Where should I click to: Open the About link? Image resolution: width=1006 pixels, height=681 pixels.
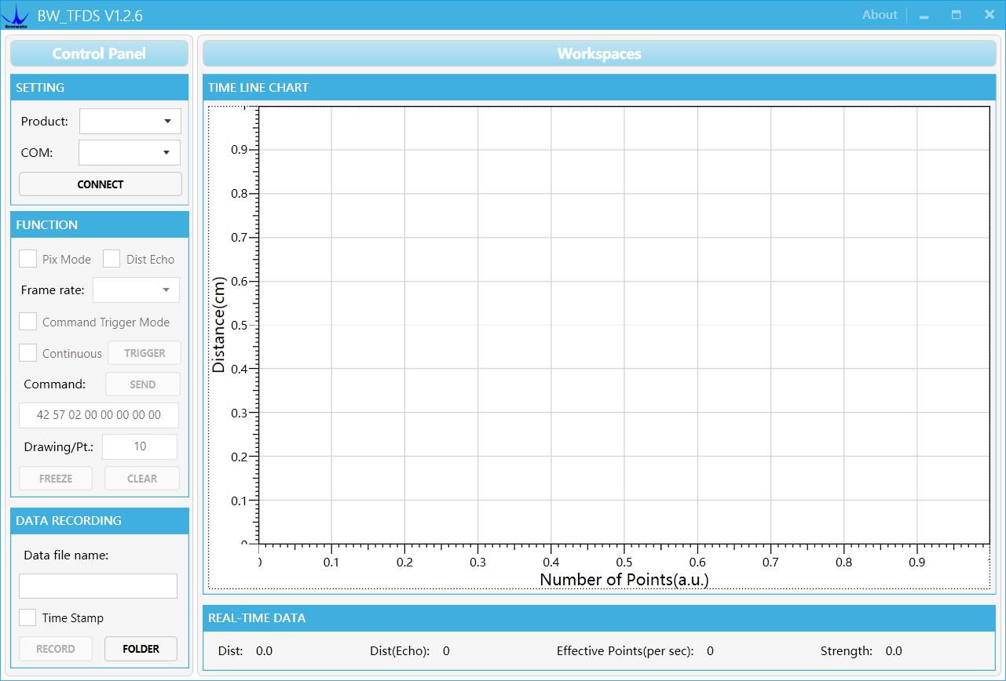coord(880,15)
